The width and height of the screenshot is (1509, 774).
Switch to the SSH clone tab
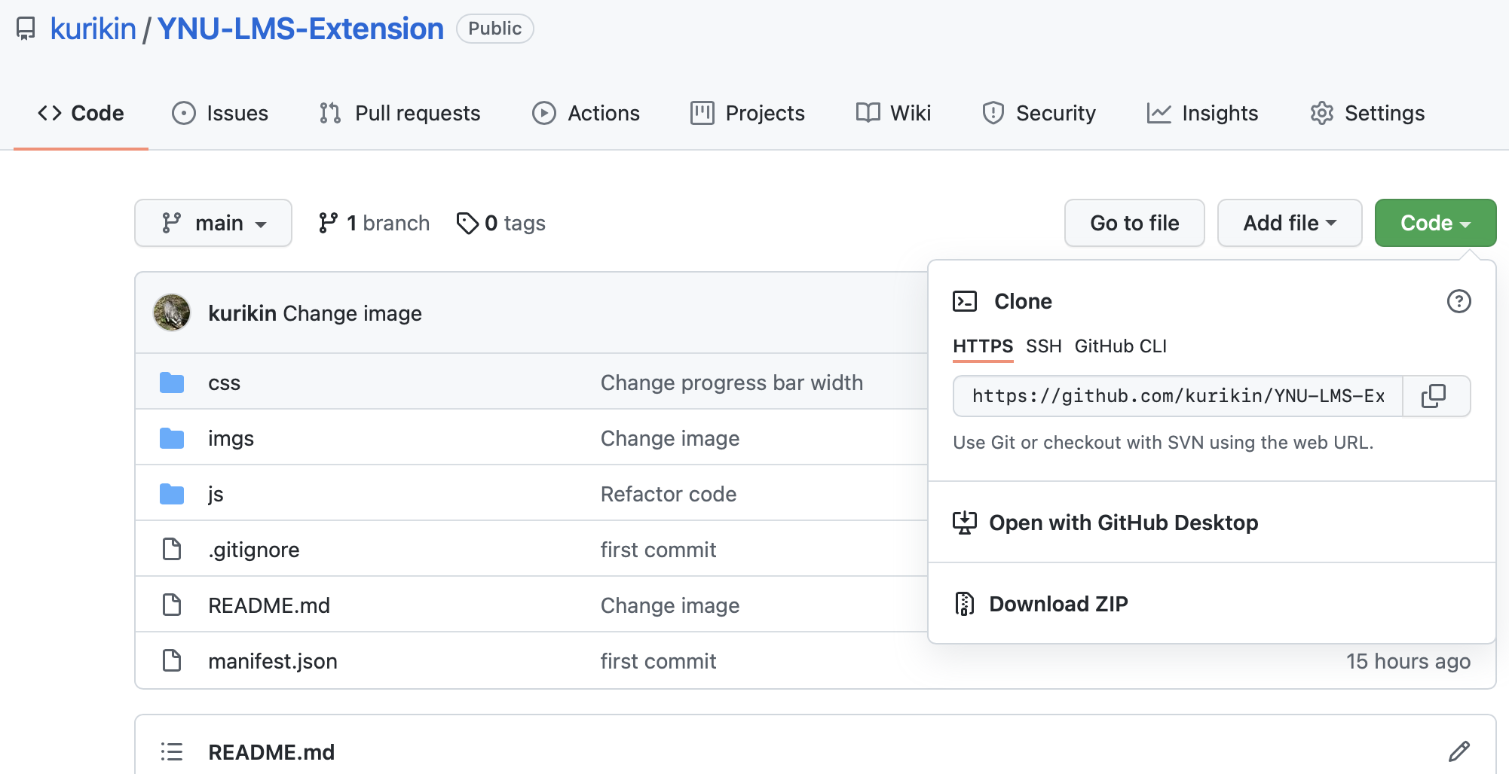(1043, 346)
